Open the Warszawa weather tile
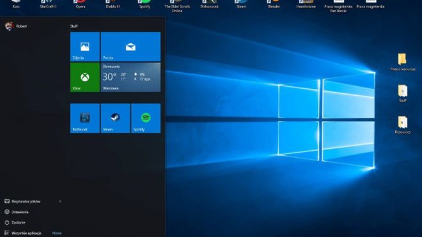 point(130,77)
